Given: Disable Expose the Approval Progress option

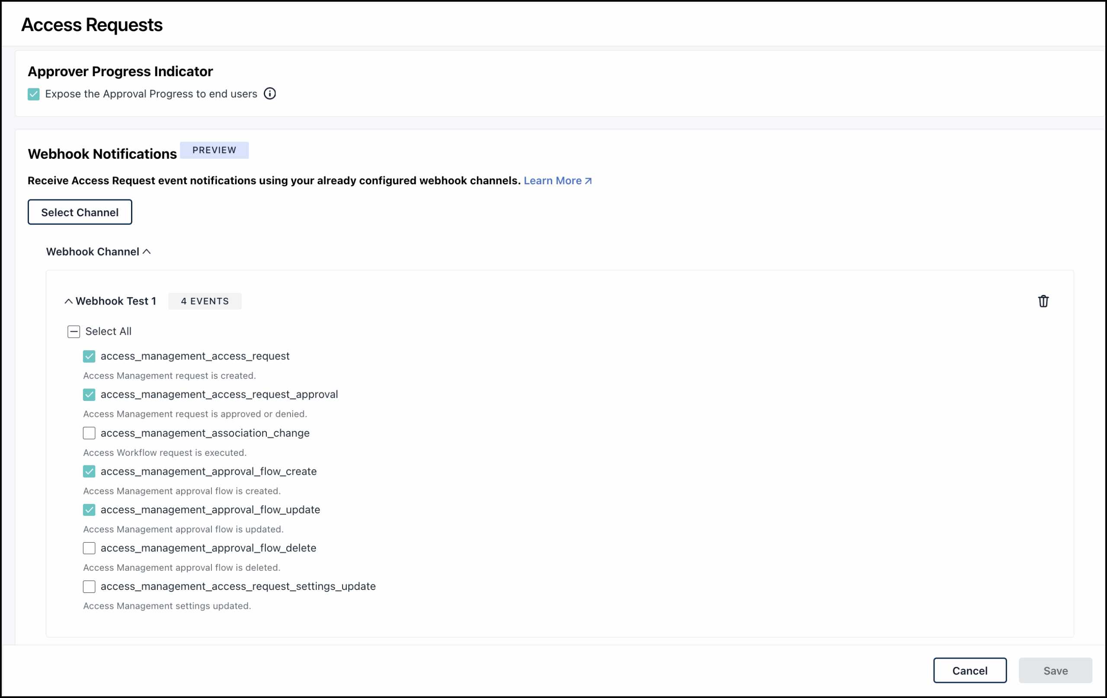Looking at the screenshot, I should 34,94.
